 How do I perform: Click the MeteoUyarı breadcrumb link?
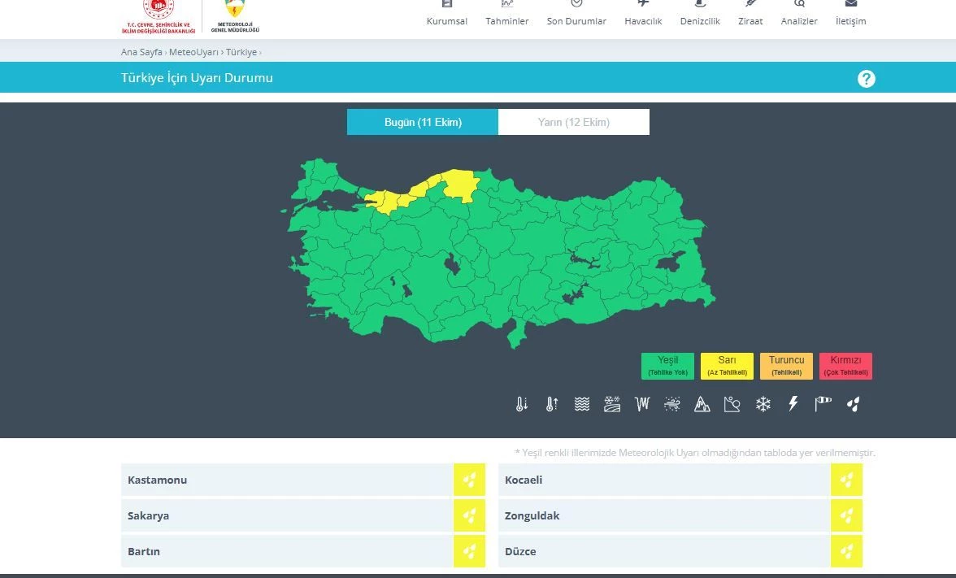tap(193, 52)
